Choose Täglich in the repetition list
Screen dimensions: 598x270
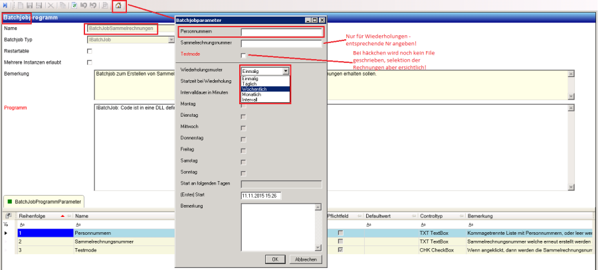[x=250, y=83]
